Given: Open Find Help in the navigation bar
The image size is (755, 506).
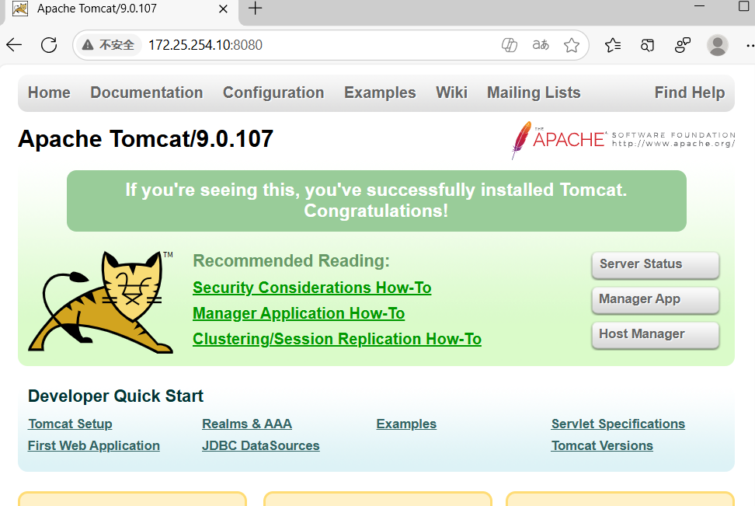Looking at the screenshot, I should (x=690, y=92).
